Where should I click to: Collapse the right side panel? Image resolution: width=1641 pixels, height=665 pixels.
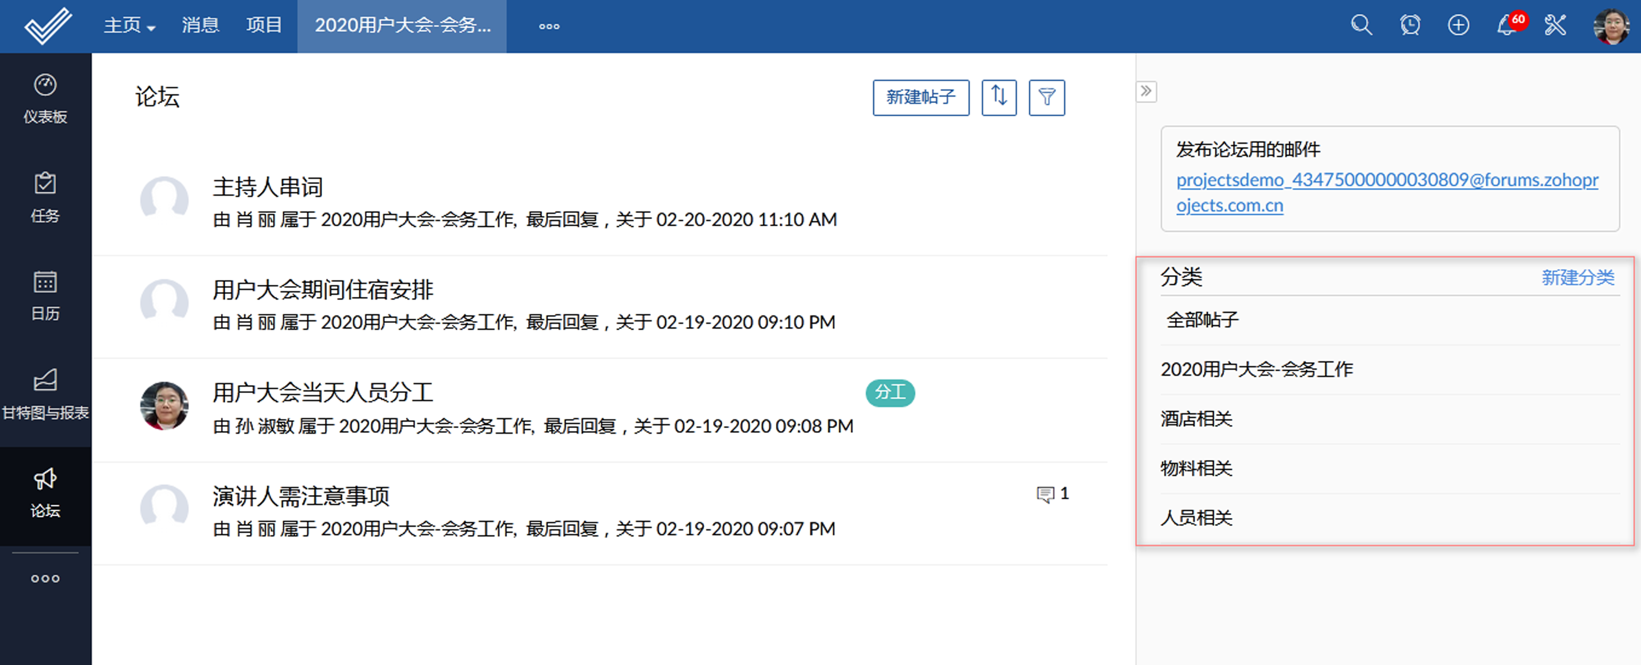[x=1146, y=91]
